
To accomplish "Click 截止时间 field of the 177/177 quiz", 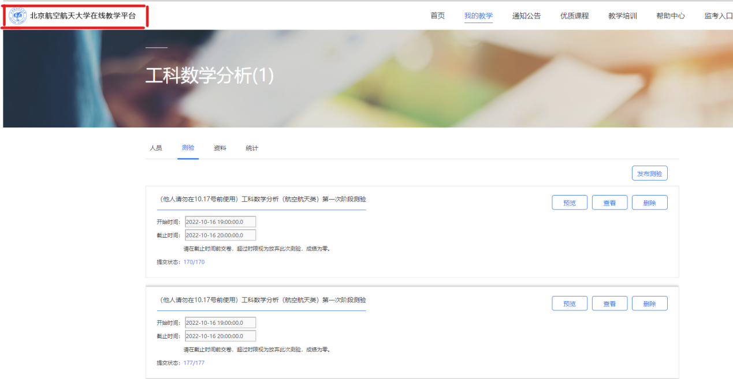I will tap(220, 336).
